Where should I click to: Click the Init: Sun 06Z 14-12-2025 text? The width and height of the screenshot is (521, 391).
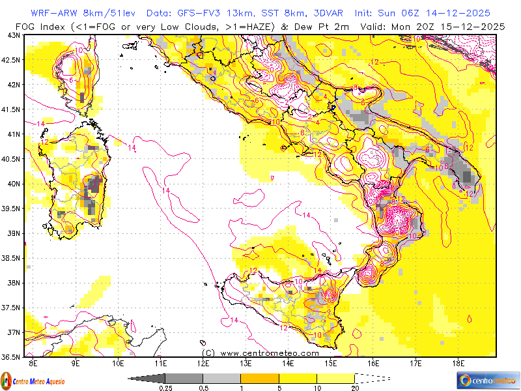point(422,13)
